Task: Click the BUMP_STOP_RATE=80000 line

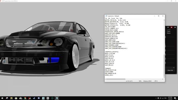Action: (112, 33)
